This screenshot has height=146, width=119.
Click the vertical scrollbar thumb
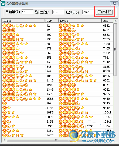(115, 49)
